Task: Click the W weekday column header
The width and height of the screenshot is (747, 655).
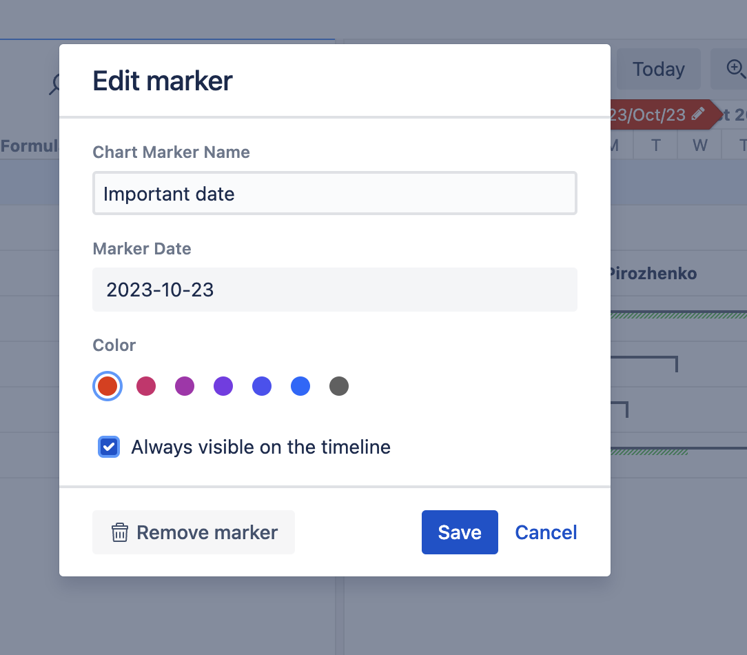Action: (699, 145)
